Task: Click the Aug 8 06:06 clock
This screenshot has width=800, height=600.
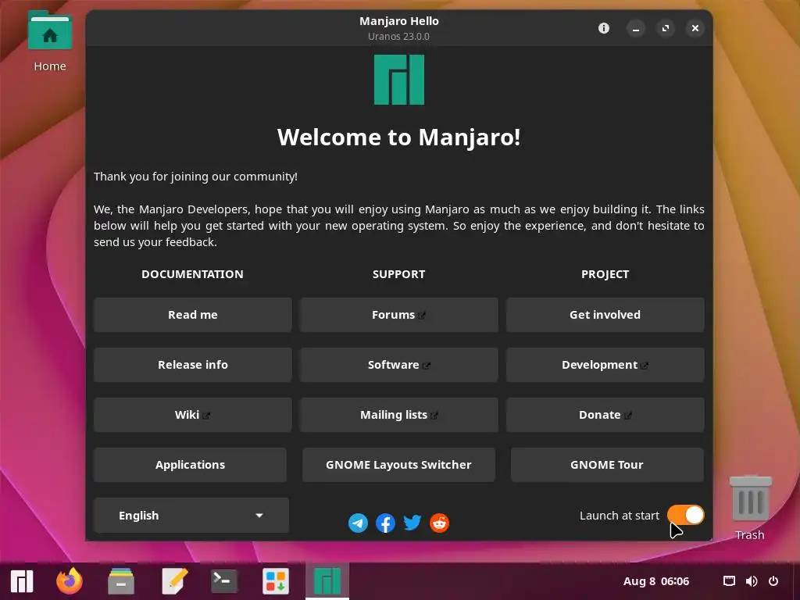Action: [656, 581]
